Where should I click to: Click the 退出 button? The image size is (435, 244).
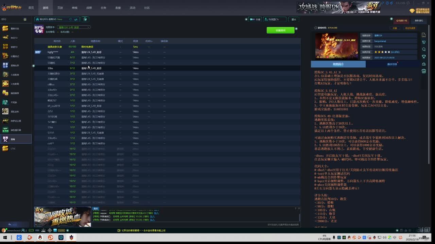294,19
